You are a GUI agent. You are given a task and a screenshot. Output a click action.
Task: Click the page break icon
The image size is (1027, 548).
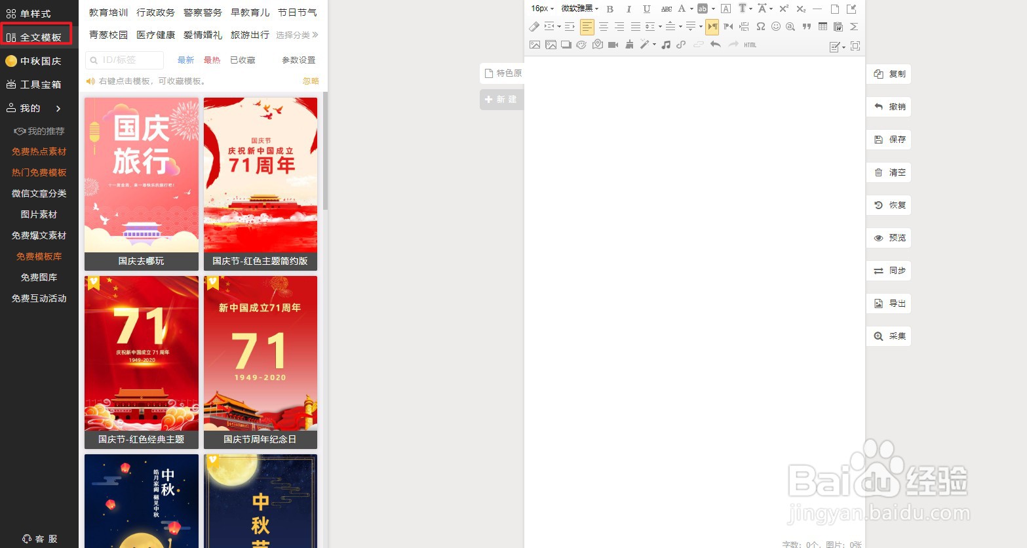744,27
